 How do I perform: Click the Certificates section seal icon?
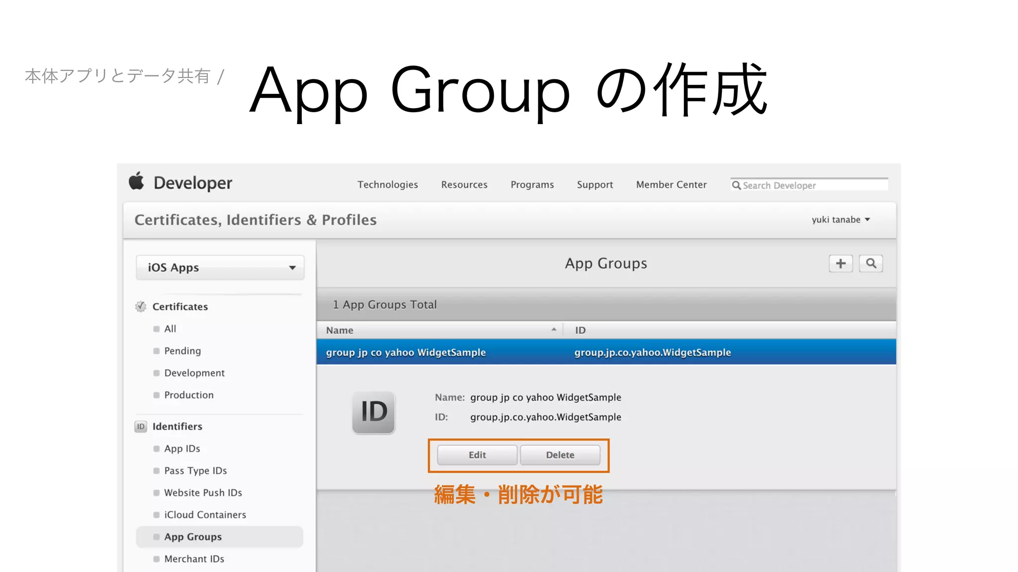pos(141,307)
